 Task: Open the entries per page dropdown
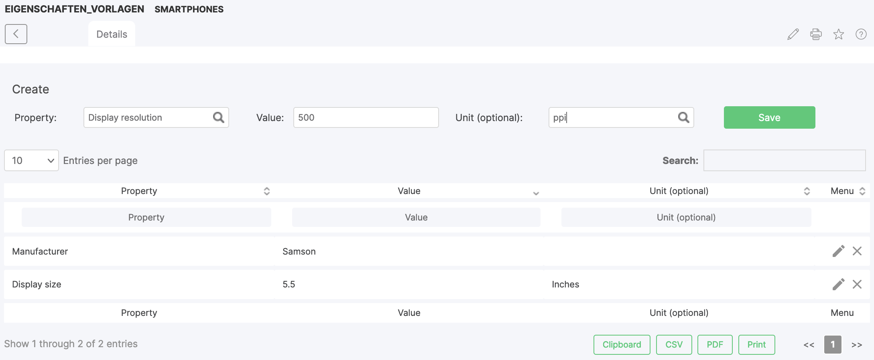tap(32, 160)
